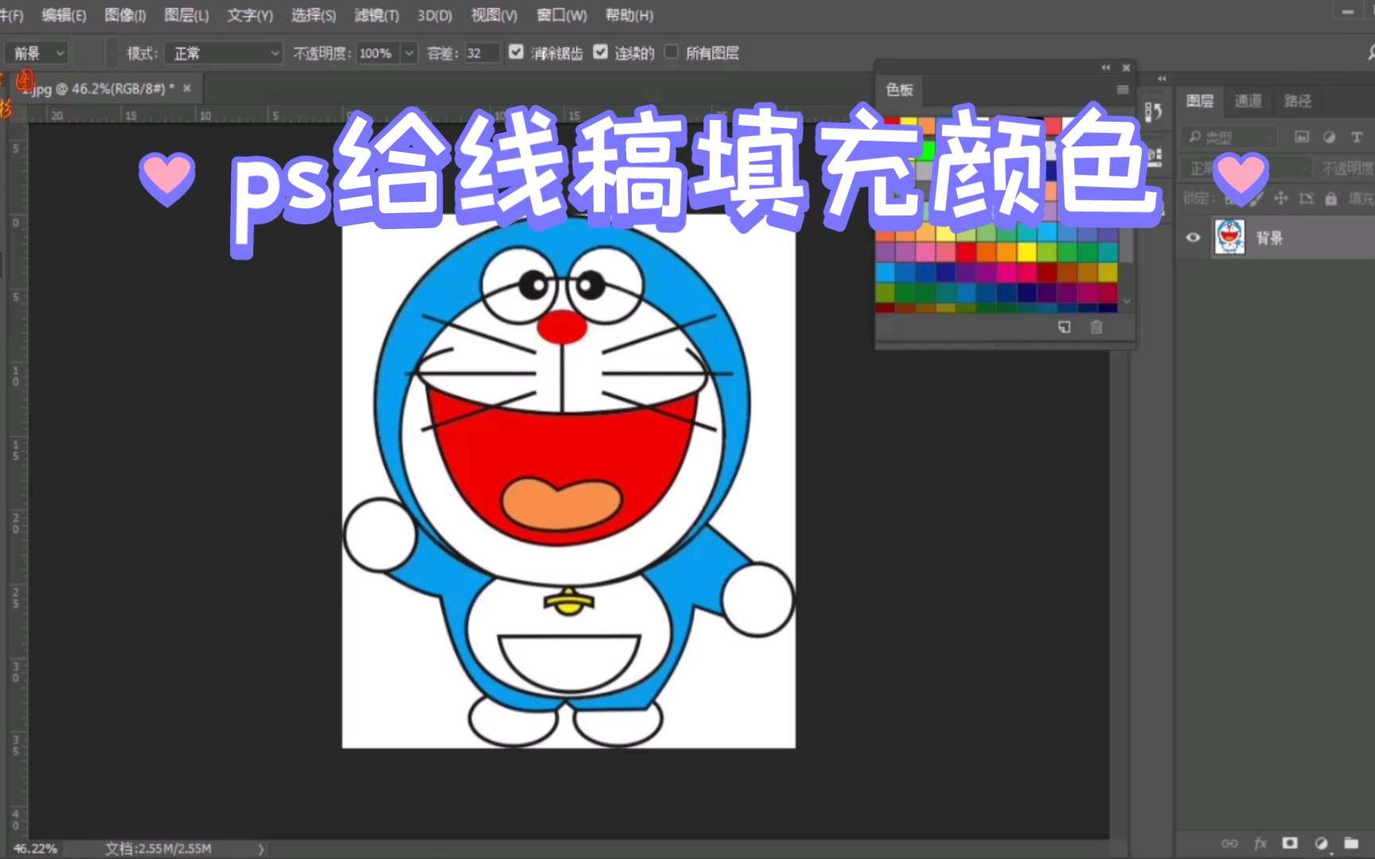
Task: Click the artboard nesting lock icon
Action: [x=1306, y=198]
